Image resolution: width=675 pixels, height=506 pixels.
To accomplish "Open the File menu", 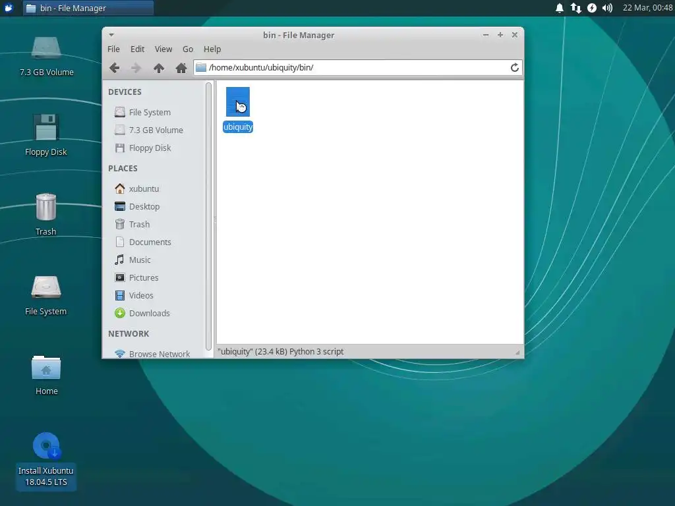I will 113,49.
